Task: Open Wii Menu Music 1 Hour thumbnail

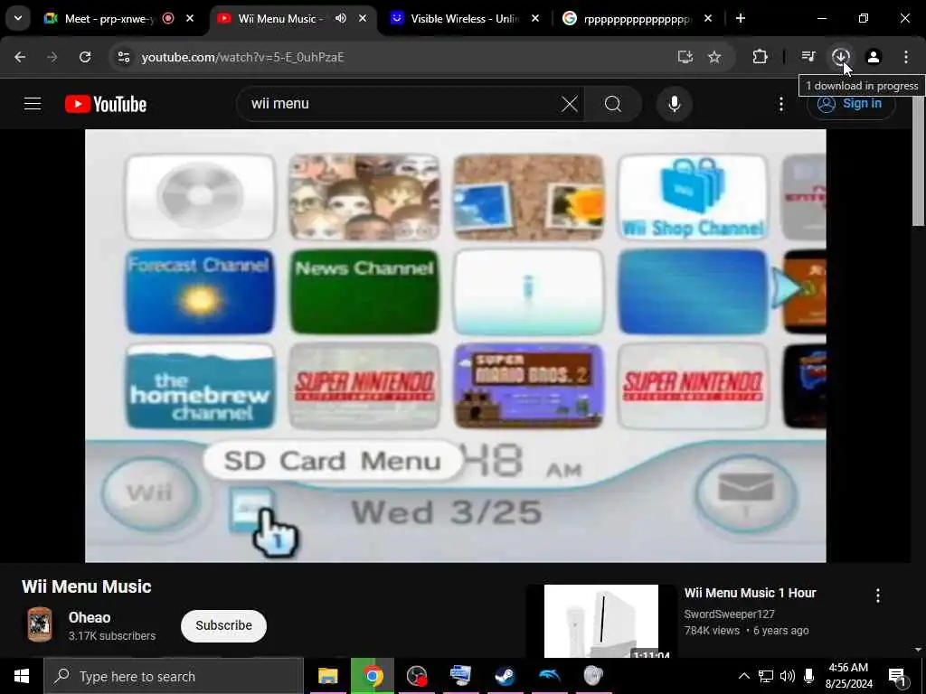Action: [x=601, y=621]
